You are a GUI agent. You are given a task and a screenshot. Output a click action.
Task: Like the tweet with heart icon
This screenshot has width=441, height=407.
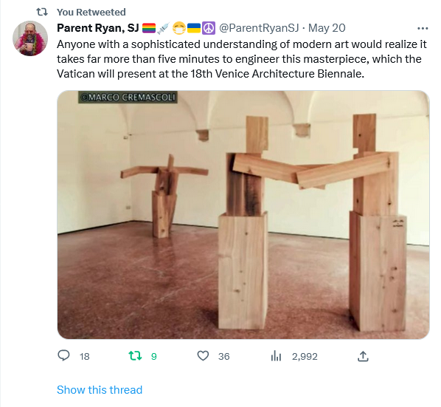point(203,356)
